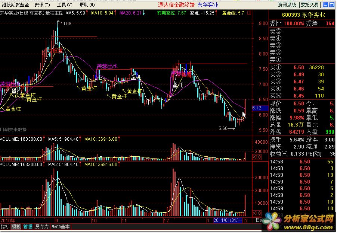Open the 港股期货基金 menu
The width and height of the screenshot is (337, 233).
pos(15,5)
